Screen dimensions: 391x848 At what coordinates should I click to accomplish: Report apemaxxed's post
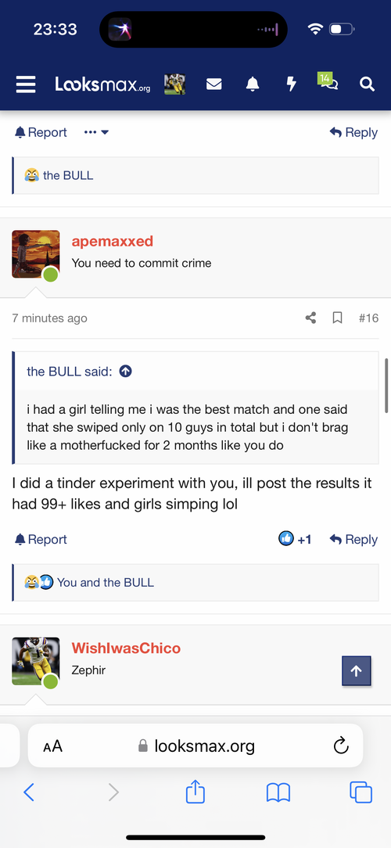coord(41,539)
